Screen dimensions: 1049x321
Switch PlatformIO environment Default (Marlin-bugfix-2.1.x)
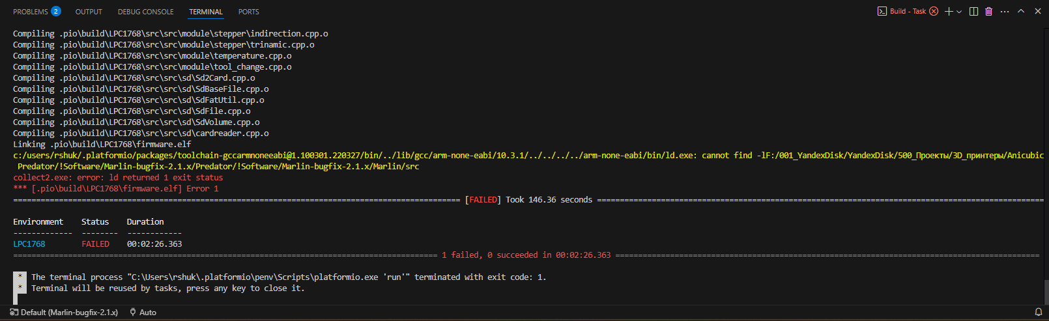tap(64, 313)
